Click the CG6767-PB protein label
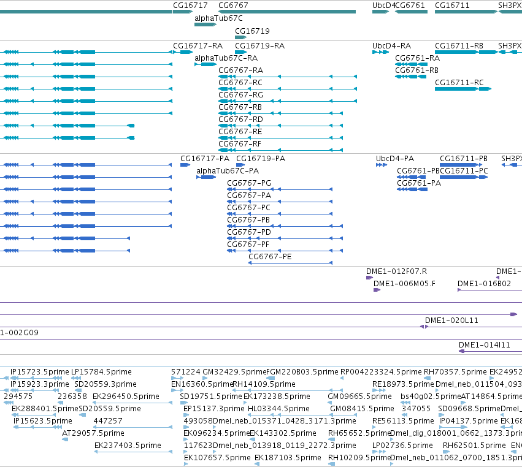This screenshot has height=467, width=522. pos(248,220)
